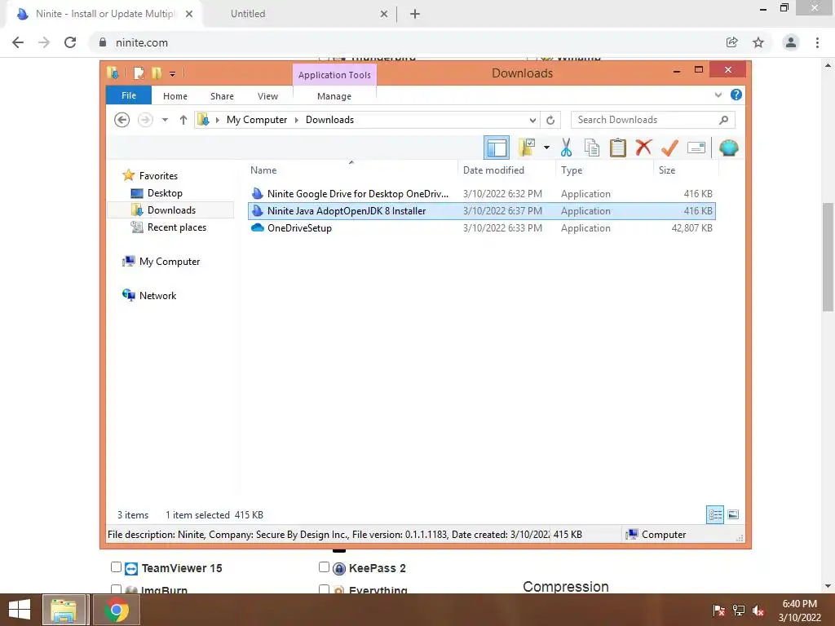Expand the ribbon using the chevron
835x626 pixels.
pyautogui.click(x=718, y=95)
